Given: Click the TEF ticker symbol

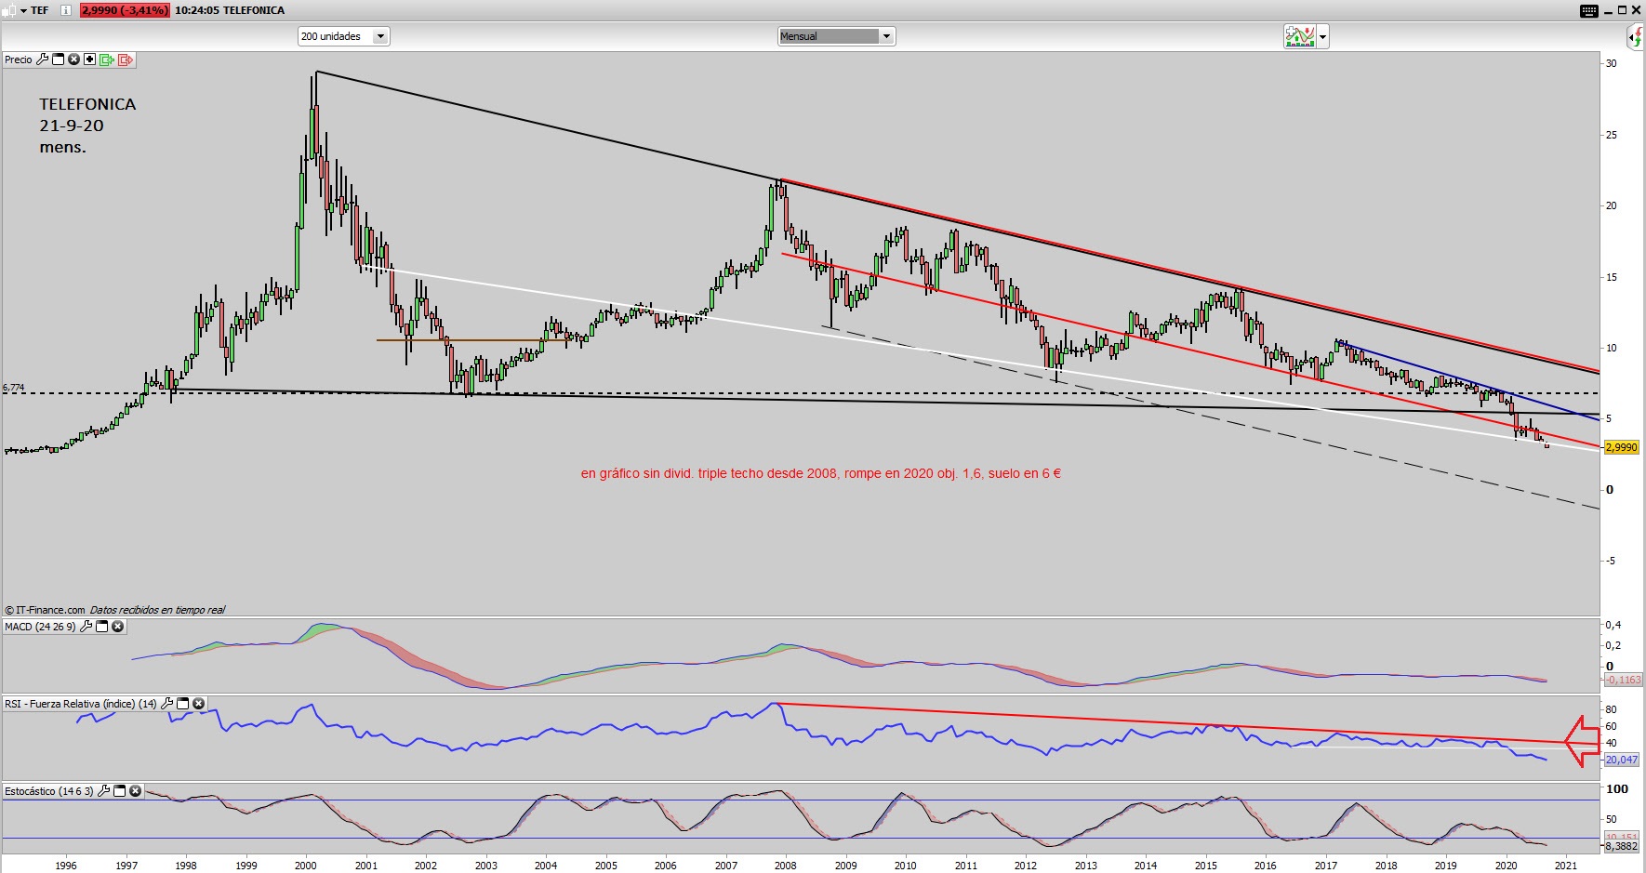Looking at the screenshot, I should 40,10.
